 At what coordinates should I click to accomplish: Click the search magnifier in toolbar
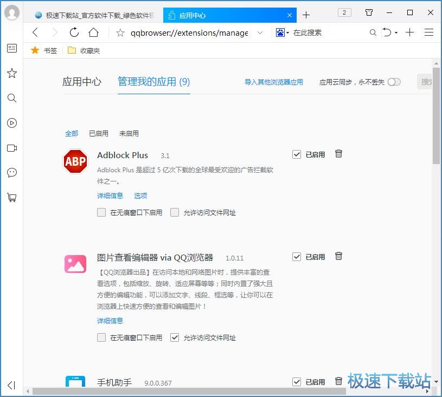pos(373,32)
